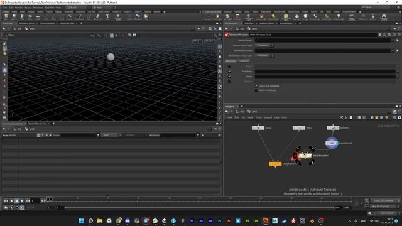Open the Source Group selection arrow
402x226 pixels.
point(398,40)
